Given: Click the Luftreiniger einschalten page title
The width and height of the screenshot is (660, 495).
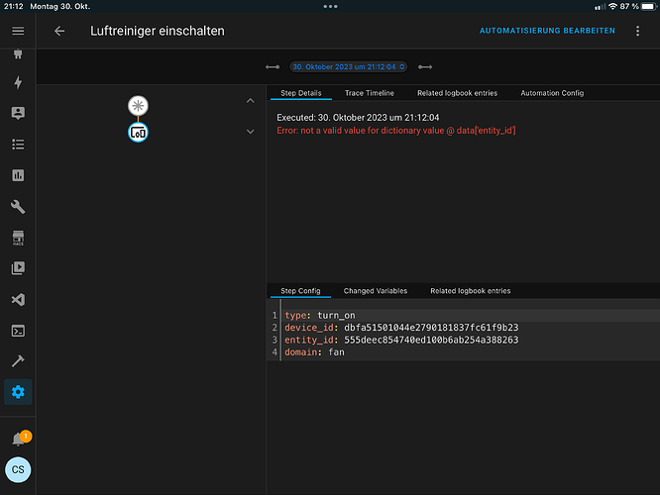Looking at the screenshot, I should (158, 31).
